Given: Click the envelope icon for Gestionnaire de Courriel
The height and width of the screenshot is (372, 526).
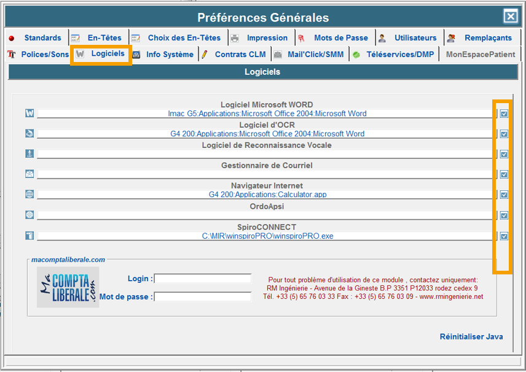Looking at the screenshot, I should [29, 174].
